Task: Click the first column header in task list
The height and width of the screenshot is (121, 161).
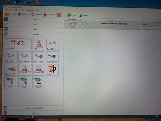Action: click(x=72, y=19)
